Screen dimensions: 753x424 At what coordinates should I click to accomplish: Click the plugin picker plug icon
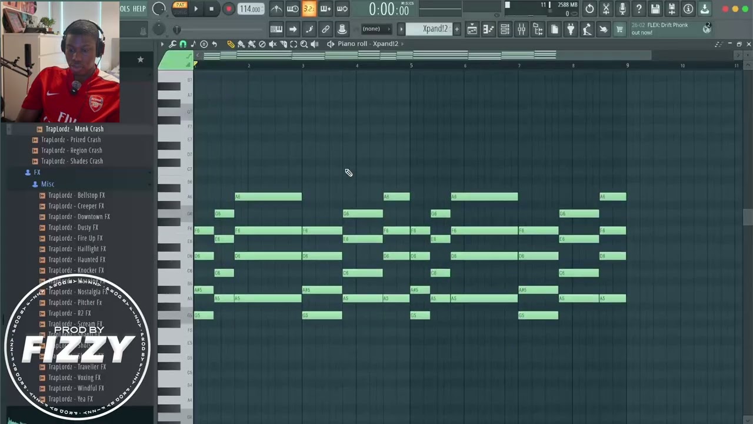(571, 29)
